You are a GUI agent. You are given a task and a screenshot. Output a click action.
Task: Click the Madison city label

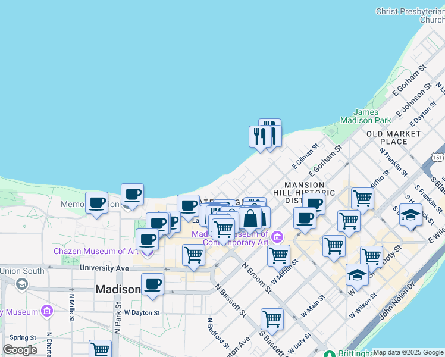118,289
